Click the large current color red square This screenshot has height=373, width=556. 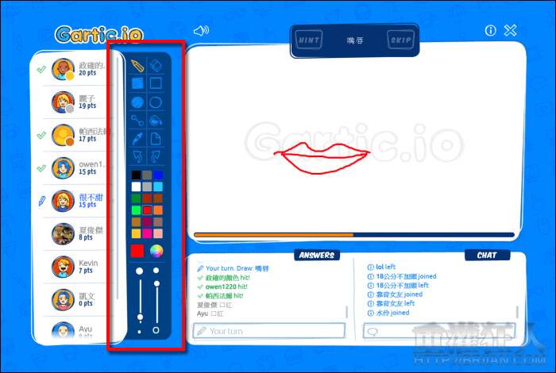[x=137, y=251]
